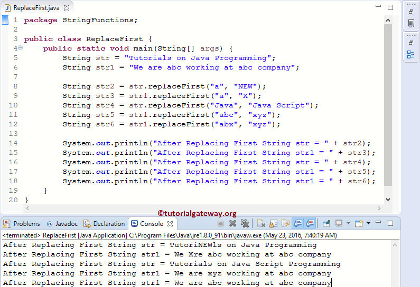Screen dimensions: 420x287
Task: Click string "We are abc working at abc company"
Action: [x=212, y=67]
